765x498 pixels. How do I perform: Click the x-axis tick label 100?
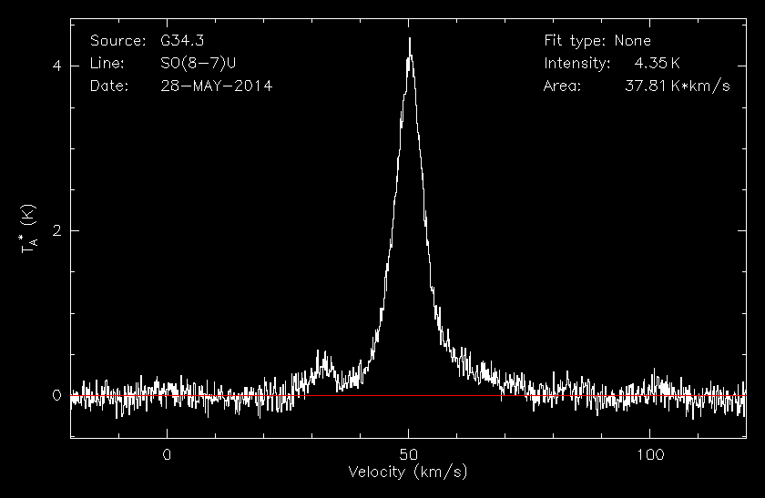(x=650, y=455)
